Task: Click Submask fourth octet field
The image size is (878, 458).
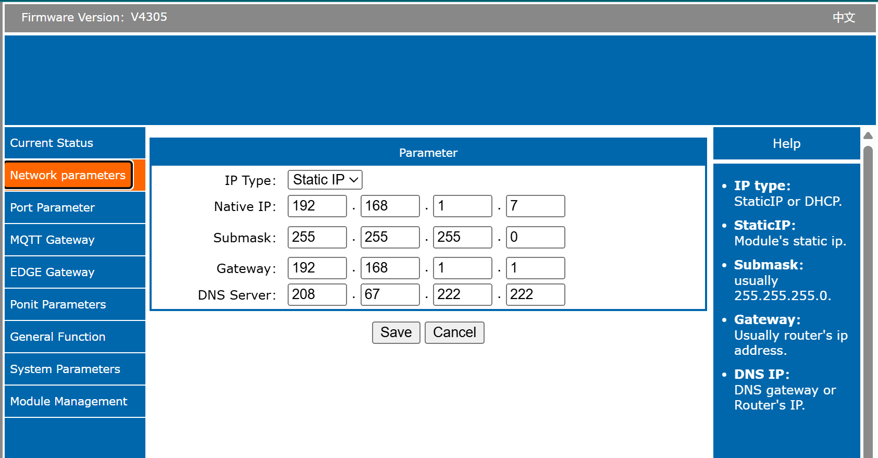Action: (x=535, y=237)
